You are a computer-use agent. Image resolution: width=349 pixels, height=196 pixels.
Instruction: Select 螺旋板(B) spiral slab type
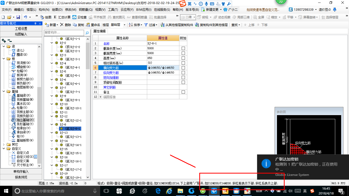coord(21,67)
